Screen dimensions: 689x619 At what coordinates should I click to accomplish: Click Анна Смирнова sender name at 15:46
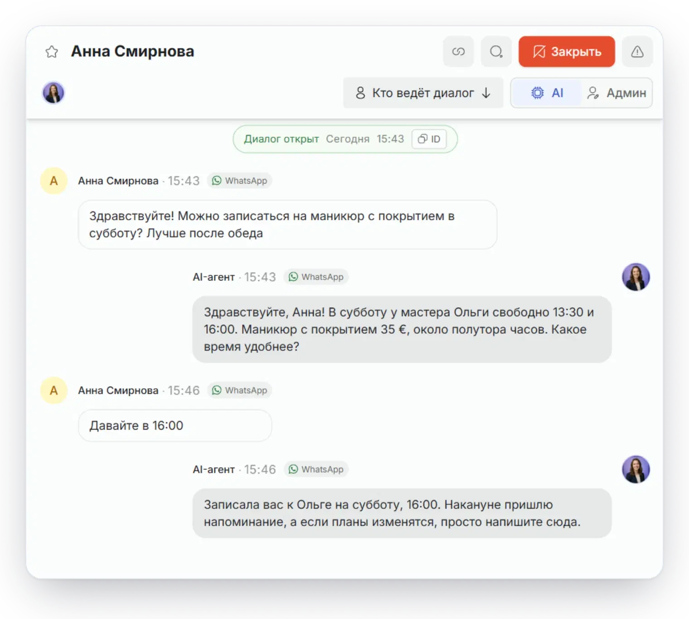[x=118, y=390]
